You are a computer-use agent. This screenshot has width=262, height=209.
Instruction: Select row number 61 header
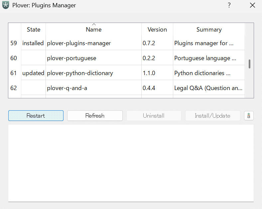coord(14,73)
